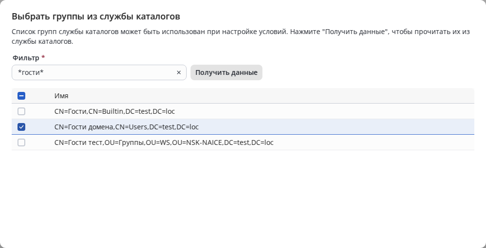Clear the filter field with the X icon
Screen dimensions: 486x248
pyautogui.click(x=178, y=72)
